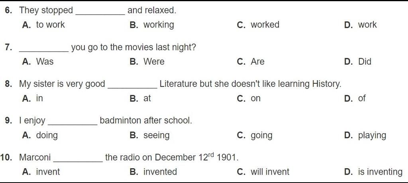Select option C 'worked' in question 6

[258, 25]
